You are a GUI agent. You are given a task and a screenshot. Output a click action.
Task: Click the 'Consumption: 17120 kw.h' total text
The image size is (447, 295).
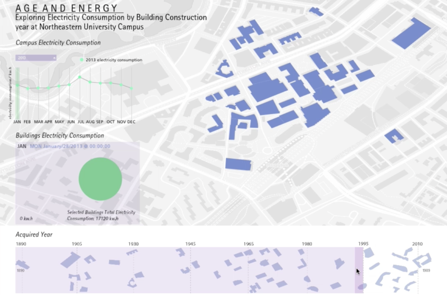pyautogui.click(x=93, y=219)
